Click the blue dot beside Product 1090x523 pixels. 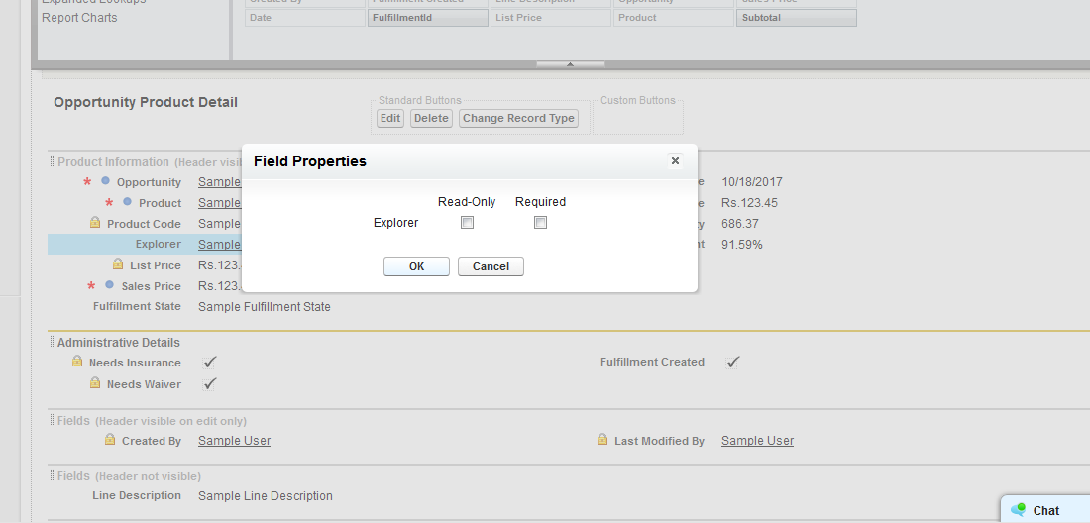127,202
